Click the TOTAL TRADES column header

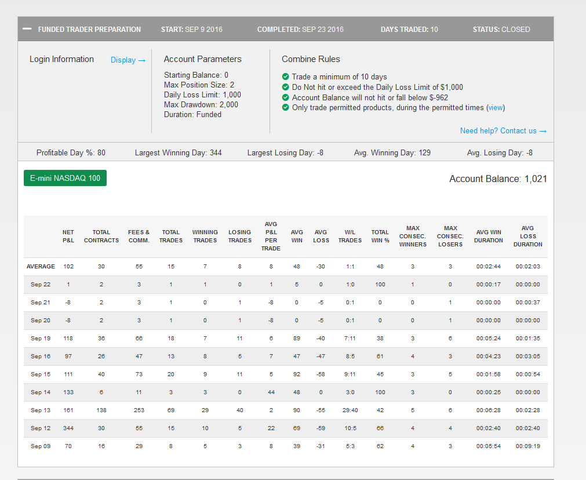pyautogui.click(x=171, y=237)
